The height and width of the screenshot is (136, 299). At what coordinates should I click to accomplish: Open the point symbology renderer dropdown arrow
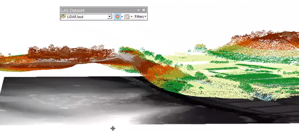click(122, 17)
